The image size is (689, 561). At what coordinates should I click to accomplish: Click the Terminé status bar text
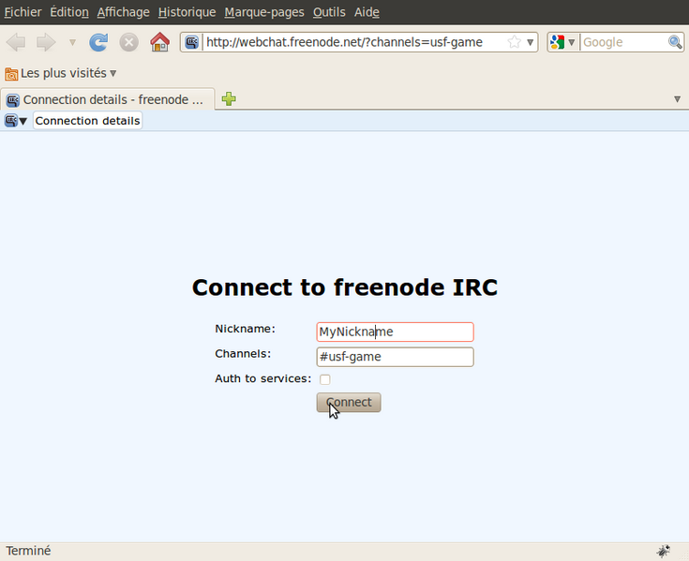28,551
